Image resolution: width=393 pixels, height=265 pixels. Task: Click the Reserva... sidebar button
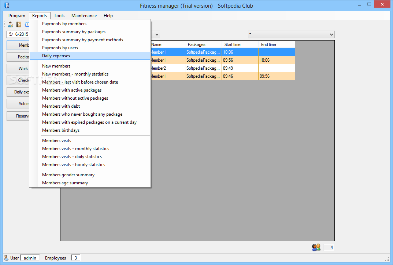click(18, 116)
